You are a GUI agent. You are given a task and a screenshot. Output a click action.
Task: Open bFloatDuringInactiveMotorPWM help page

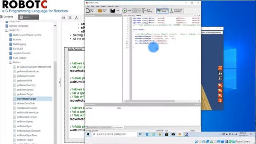tap(34, 67)
